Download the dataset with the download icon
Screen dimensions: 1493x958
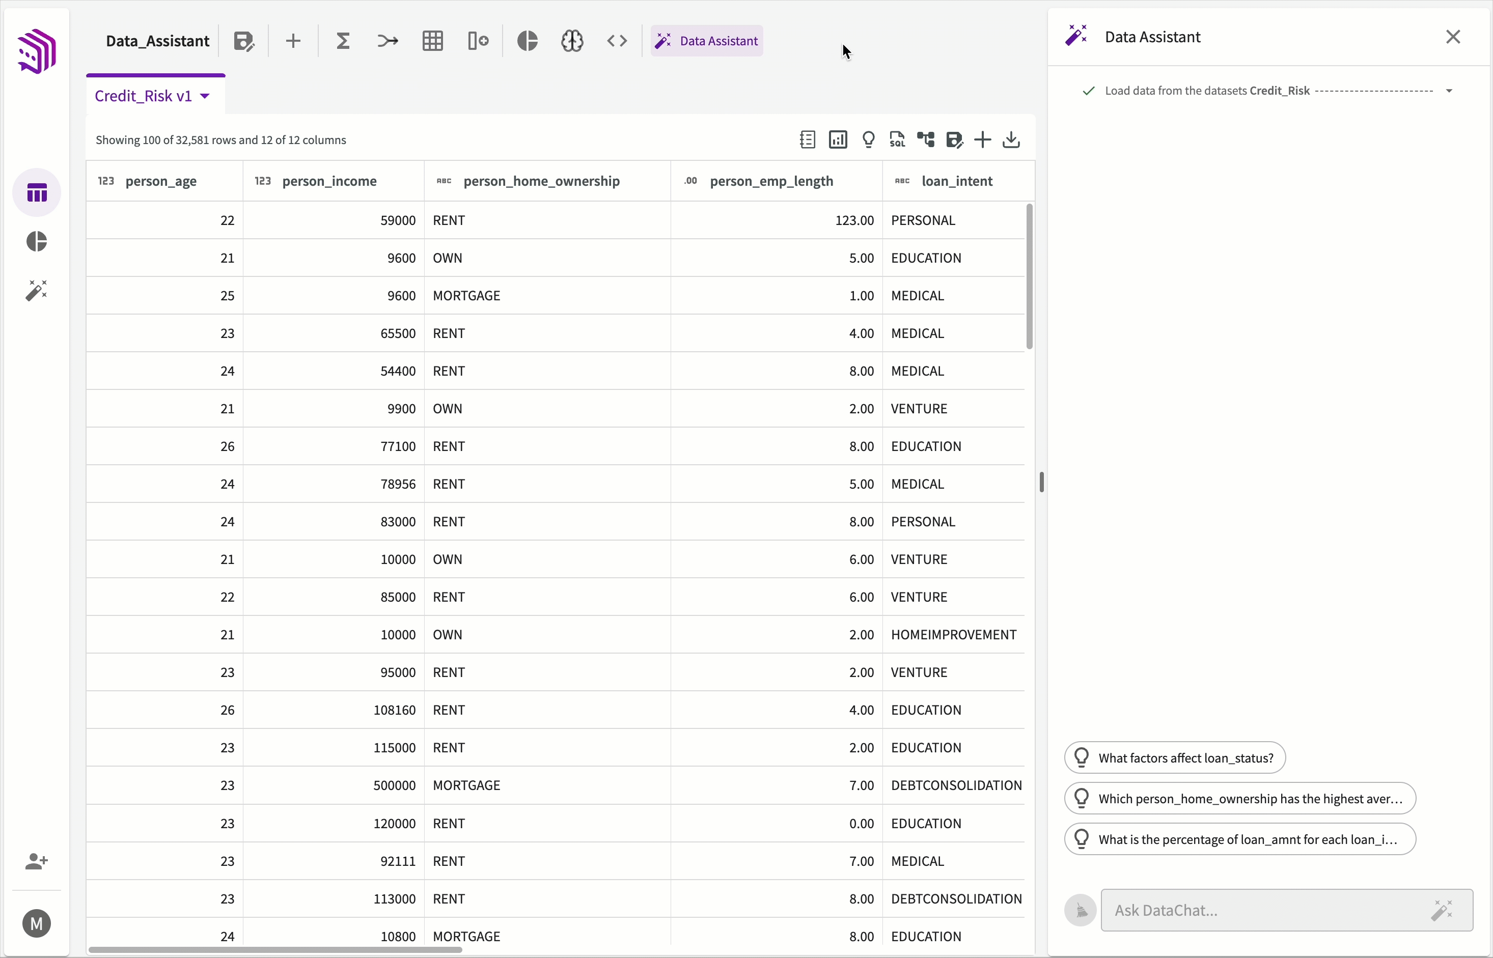coord(1011,140)
